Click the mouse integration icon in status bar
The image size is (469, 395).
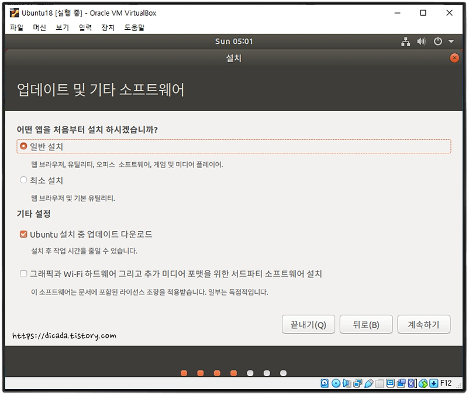(423, 383)
